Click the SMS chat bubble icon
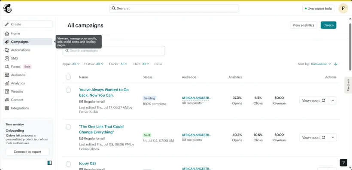Viewport: 352px width, 170px height. [x=7, y=58]
